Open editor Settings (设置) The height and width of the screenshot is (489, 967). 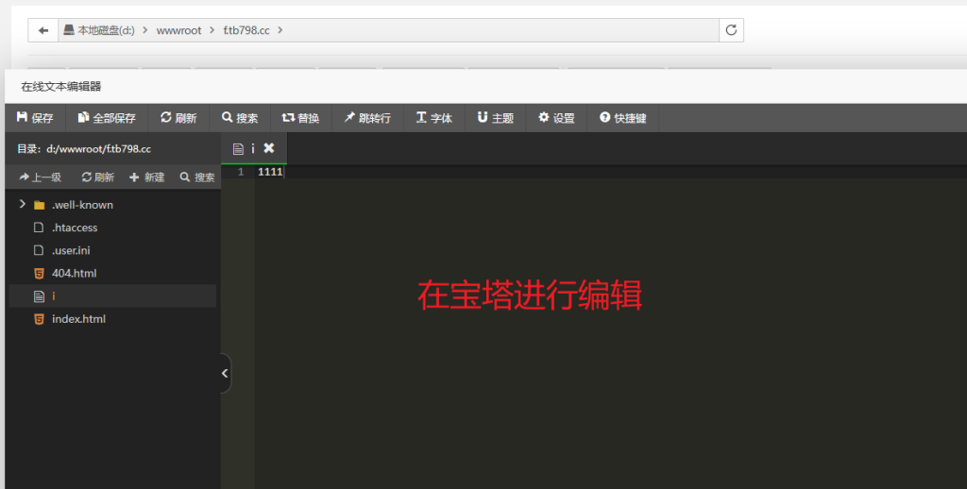tap(556, 118)
